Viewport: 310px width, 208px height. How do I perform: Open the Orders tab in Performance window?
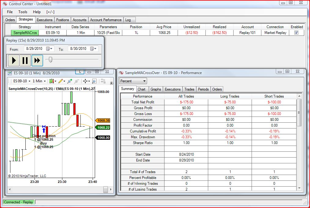click(x=217, y=89)
